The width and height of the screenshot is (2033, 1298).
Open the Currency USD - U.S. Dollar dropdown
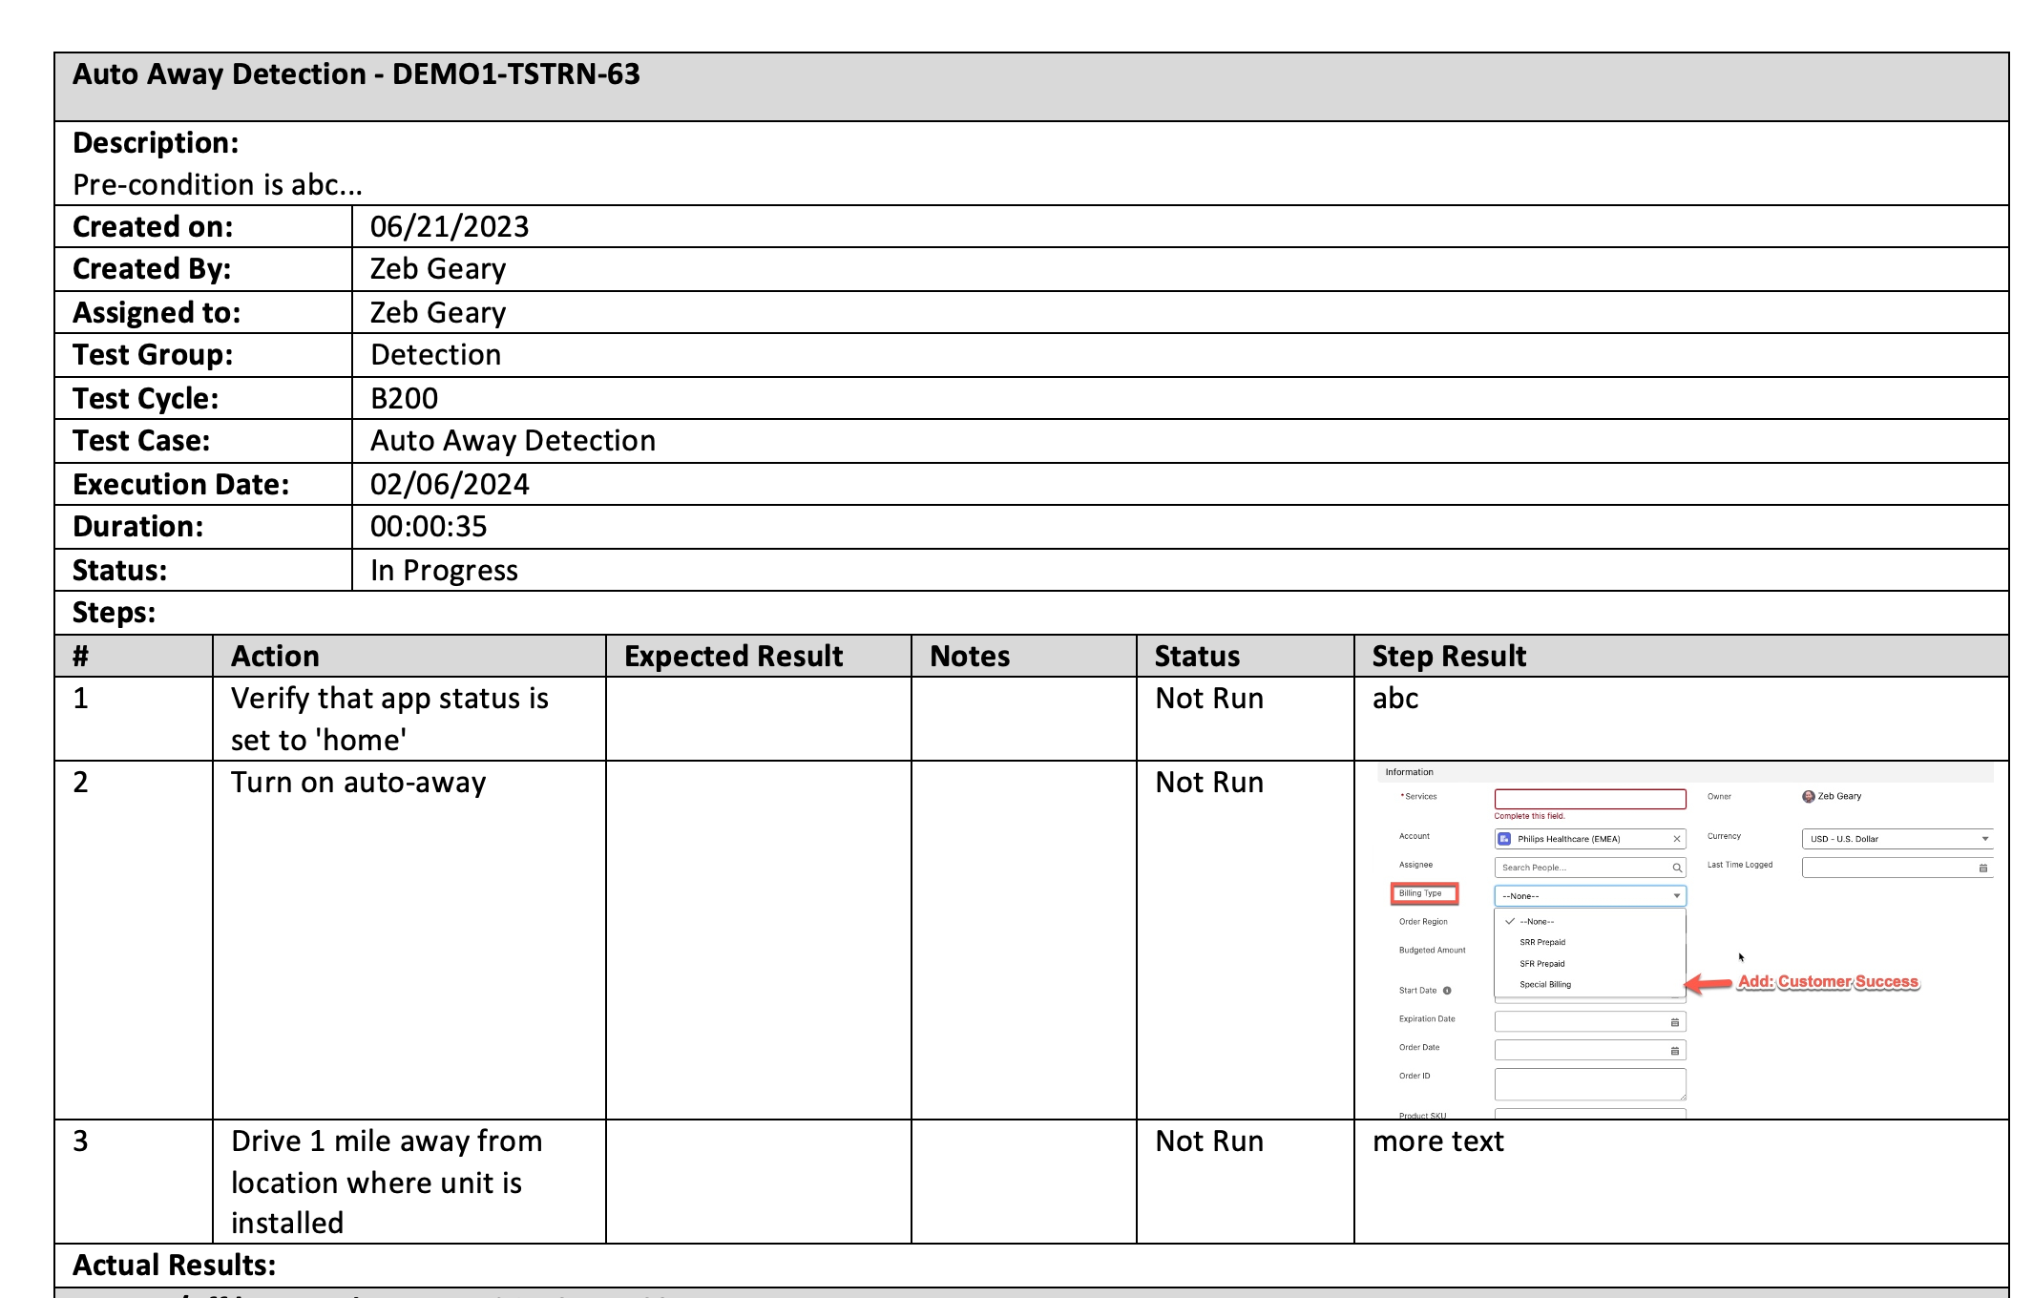coord(1897,839)
